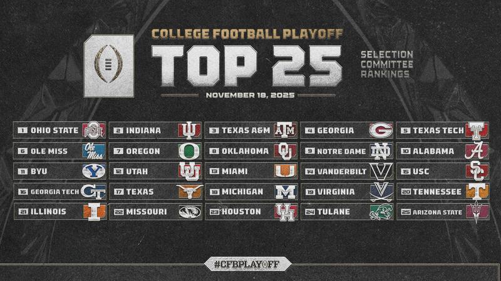Select the Texas Longhorns logo

[188, 192]
